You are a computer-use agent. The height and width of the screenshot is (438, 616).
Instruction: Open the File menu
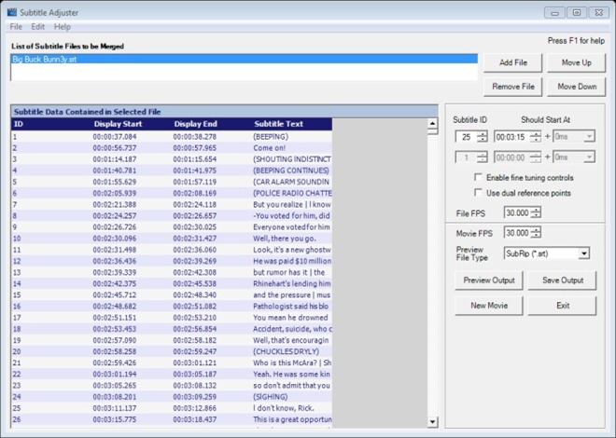pos(16,27)
